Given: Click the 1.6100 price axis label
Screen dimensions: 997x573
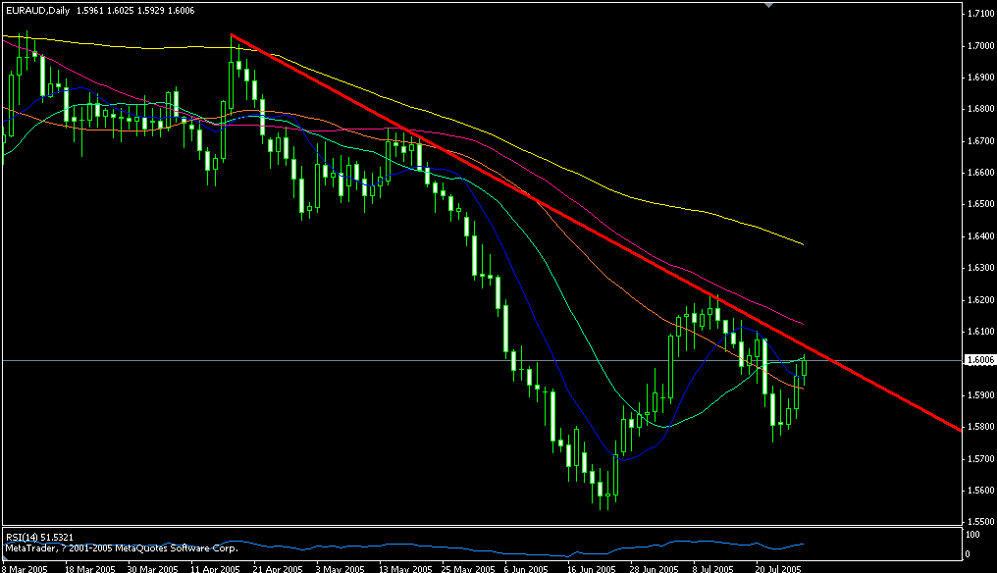Looking at the screenshot, I should click(x=980, y=332).
